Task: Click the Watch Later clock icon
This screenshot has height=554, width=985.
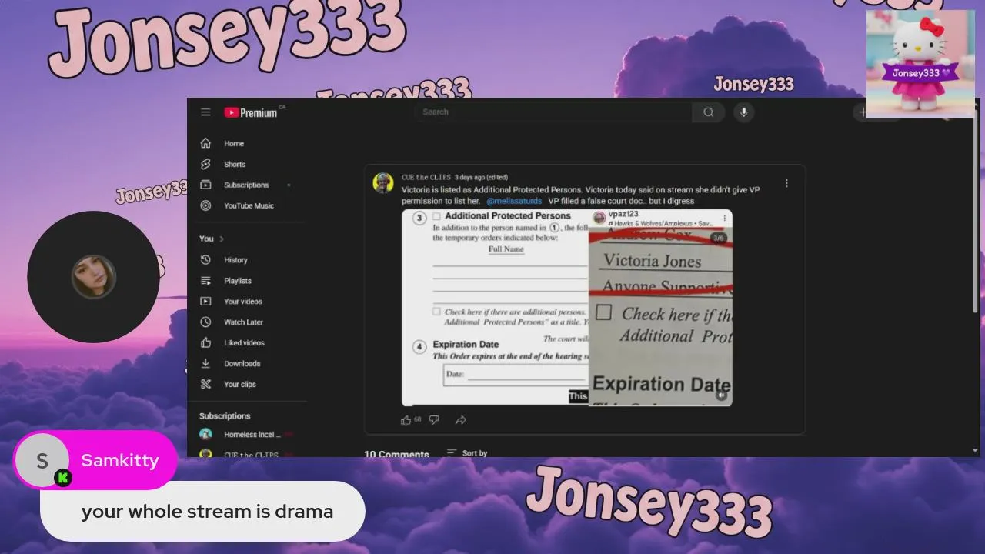Action: point(205,322)
